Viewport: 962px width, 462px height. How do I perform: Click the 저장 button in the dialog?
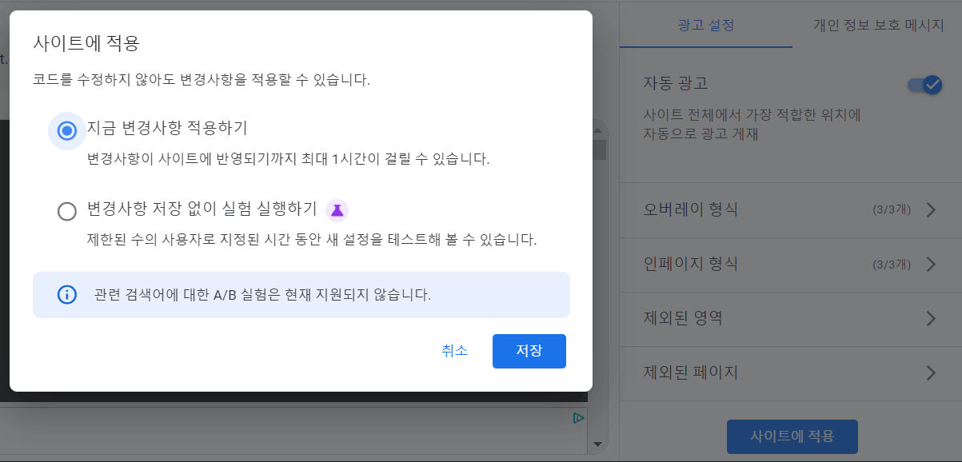(x=529, y=351)
